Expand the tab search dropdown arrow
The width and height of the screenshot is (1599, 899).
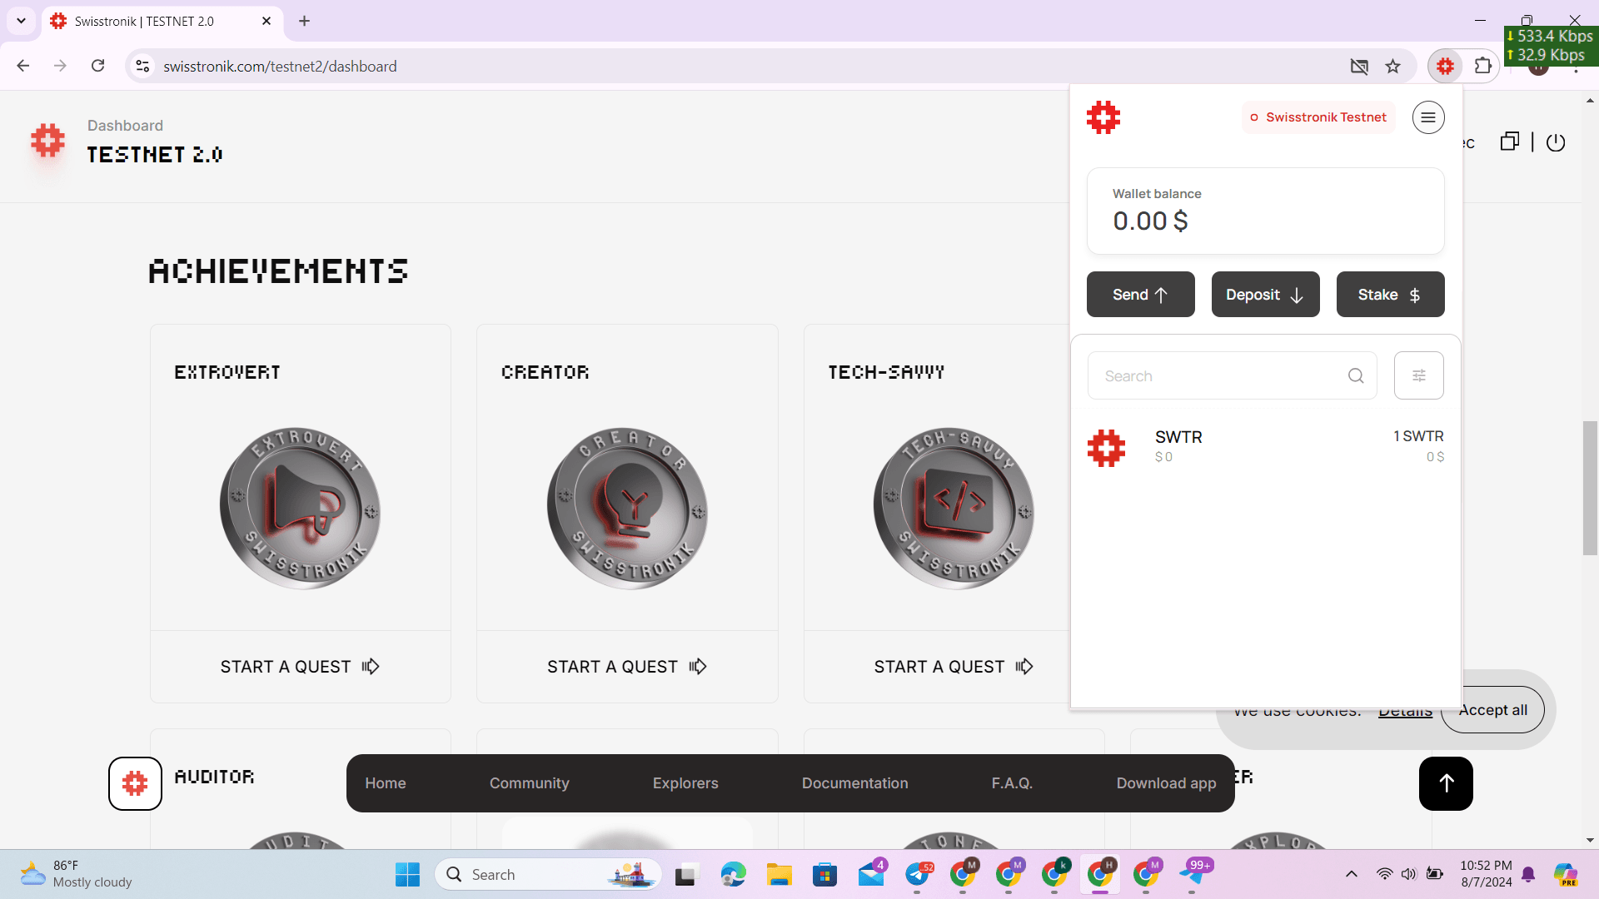21,21
